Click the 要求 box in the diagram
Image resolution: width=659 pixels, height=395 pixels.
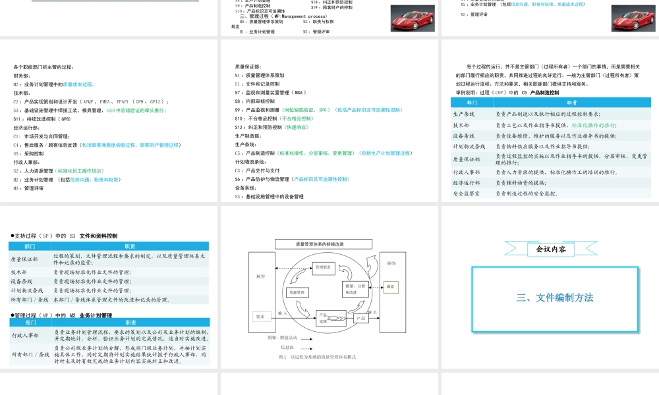(260, 317)
